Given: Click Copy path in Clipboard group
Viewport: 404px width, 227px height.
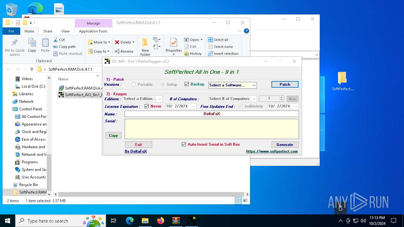Looking at the screenshot, I should pyautogui.click(x=64, y=47).
